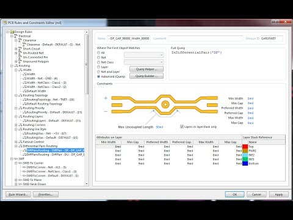Screen dimensions: 293x220
Task: Click the Max Uncoupled Length value
Action: pos(159,127)
